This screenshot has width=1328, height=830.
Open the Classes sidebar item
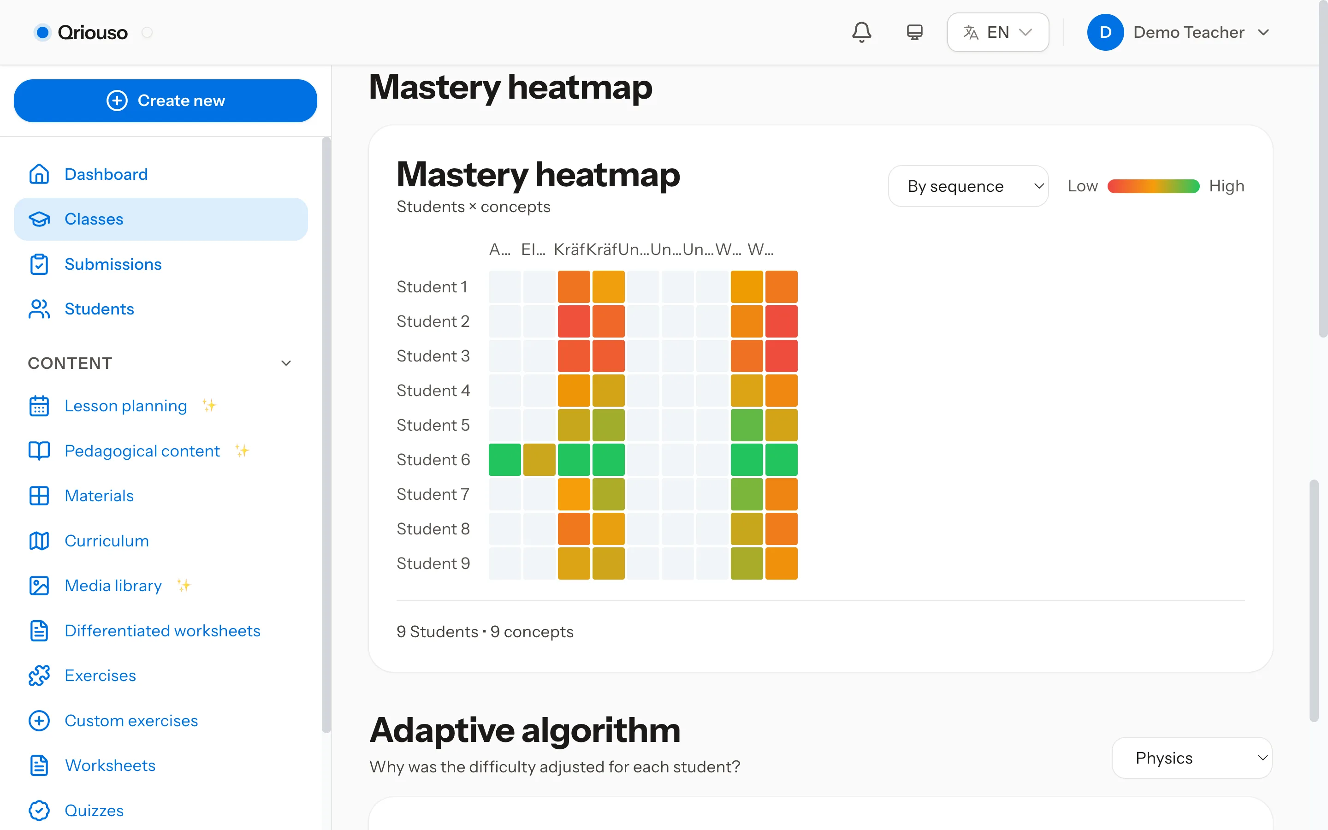161,219
